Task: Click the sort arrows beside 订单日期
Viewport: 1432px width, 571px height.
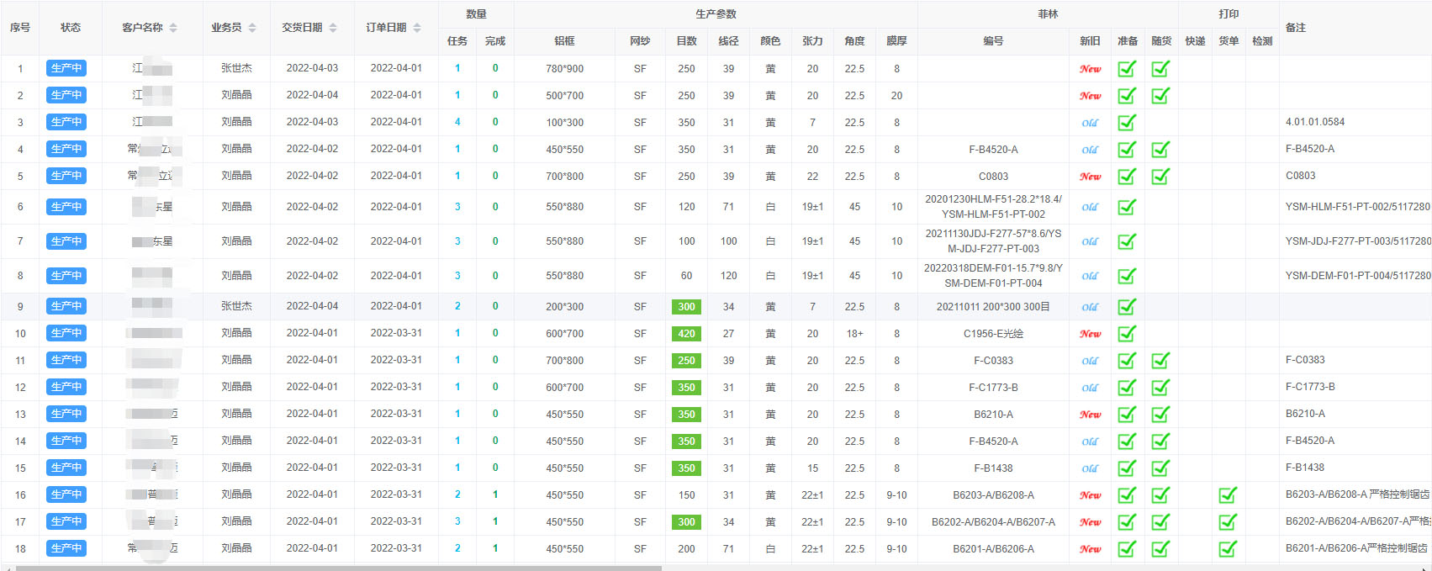Action: click(417, 28)
